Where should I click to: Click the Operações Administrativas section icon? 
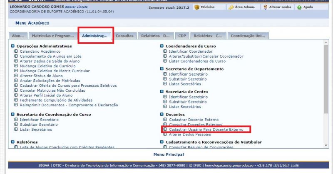pyautogui.click(x=13, y=46)
